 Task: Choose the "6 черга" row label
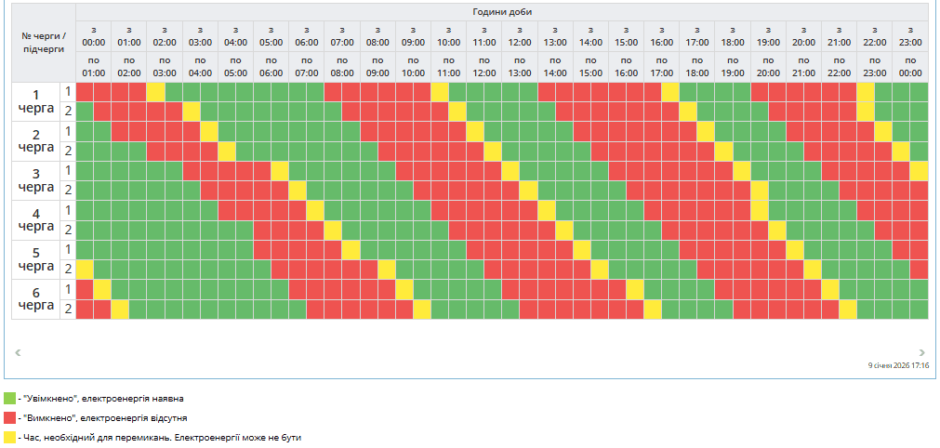tap(36, 298)
